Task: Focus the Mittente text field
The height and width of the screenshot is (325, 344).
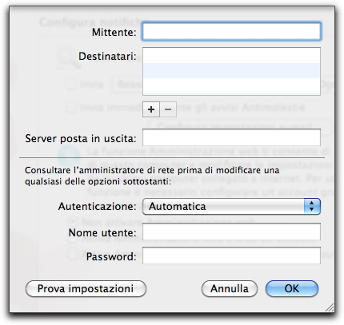Action: [231, 32]
